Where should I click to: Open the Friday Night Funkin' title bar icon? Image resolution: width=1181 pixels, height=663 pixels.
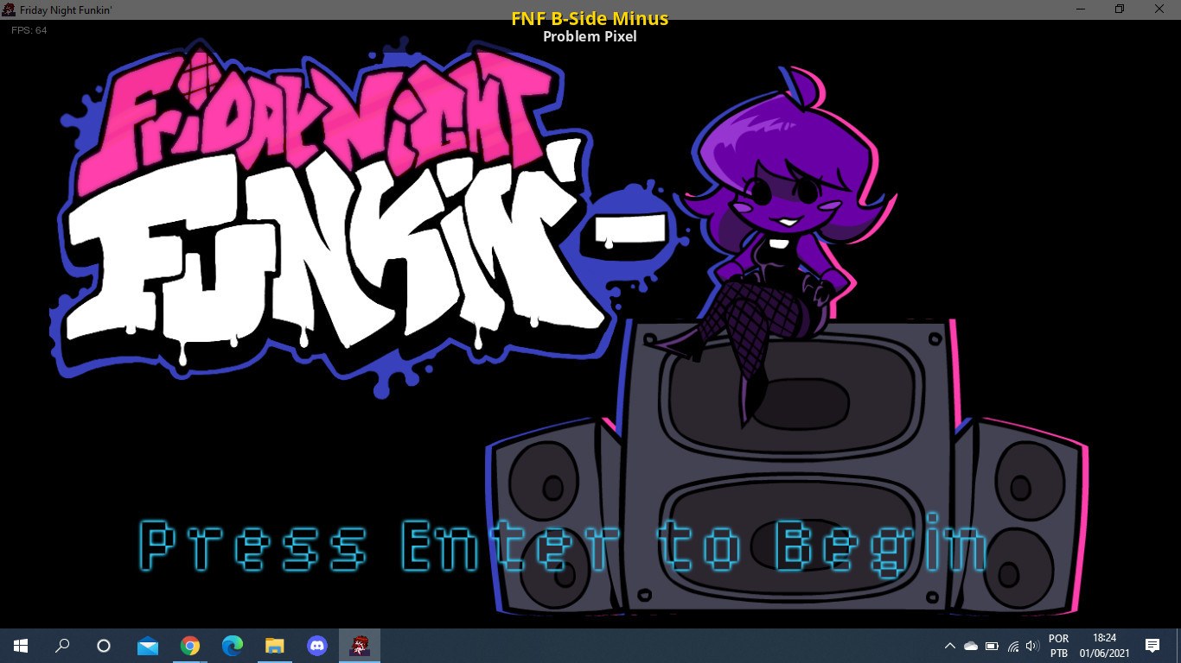(9, 9)
